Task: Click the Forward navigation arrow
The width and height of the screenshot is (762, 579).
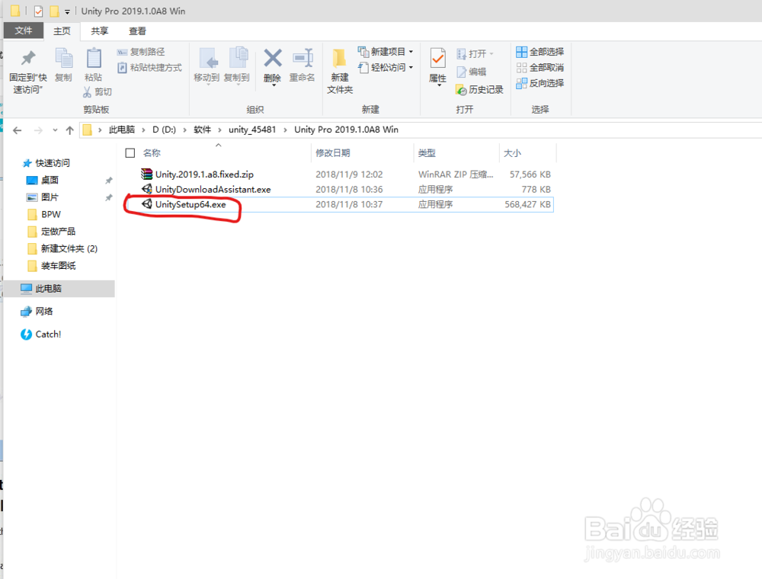Action: pyautogui.click(x=38, y=130)
